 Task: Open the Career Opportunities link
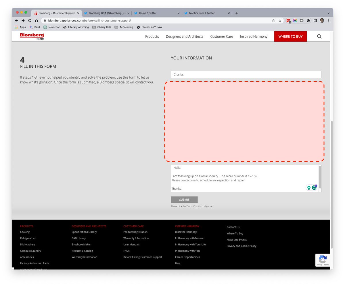(187, 257)
